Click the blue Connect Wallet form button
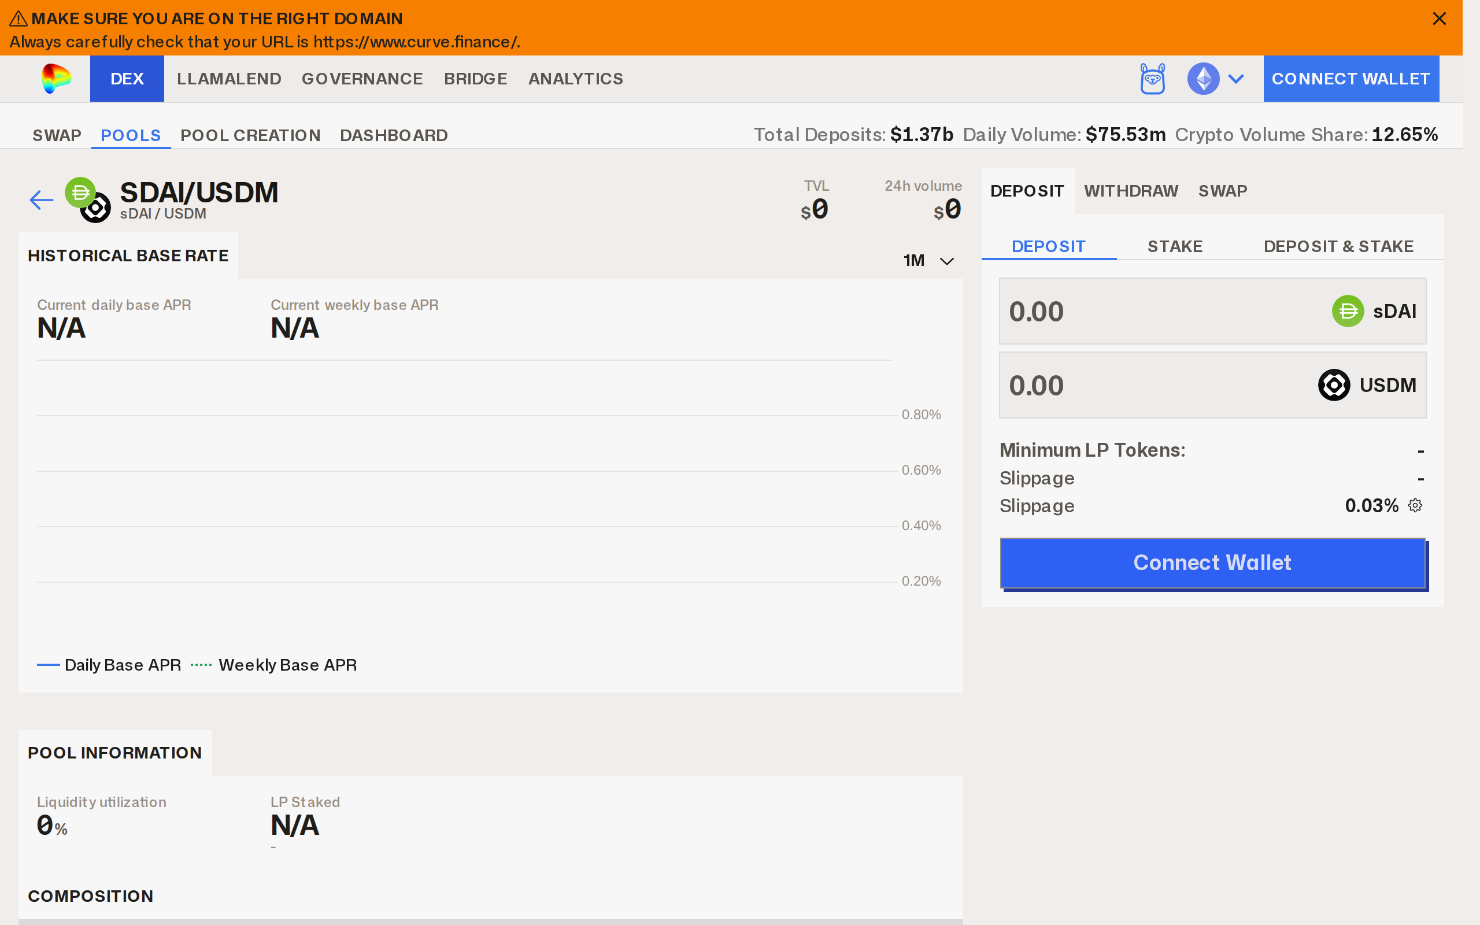Image resolution: width=1480 pixels, height=925 pixels. coord(1213,563)
